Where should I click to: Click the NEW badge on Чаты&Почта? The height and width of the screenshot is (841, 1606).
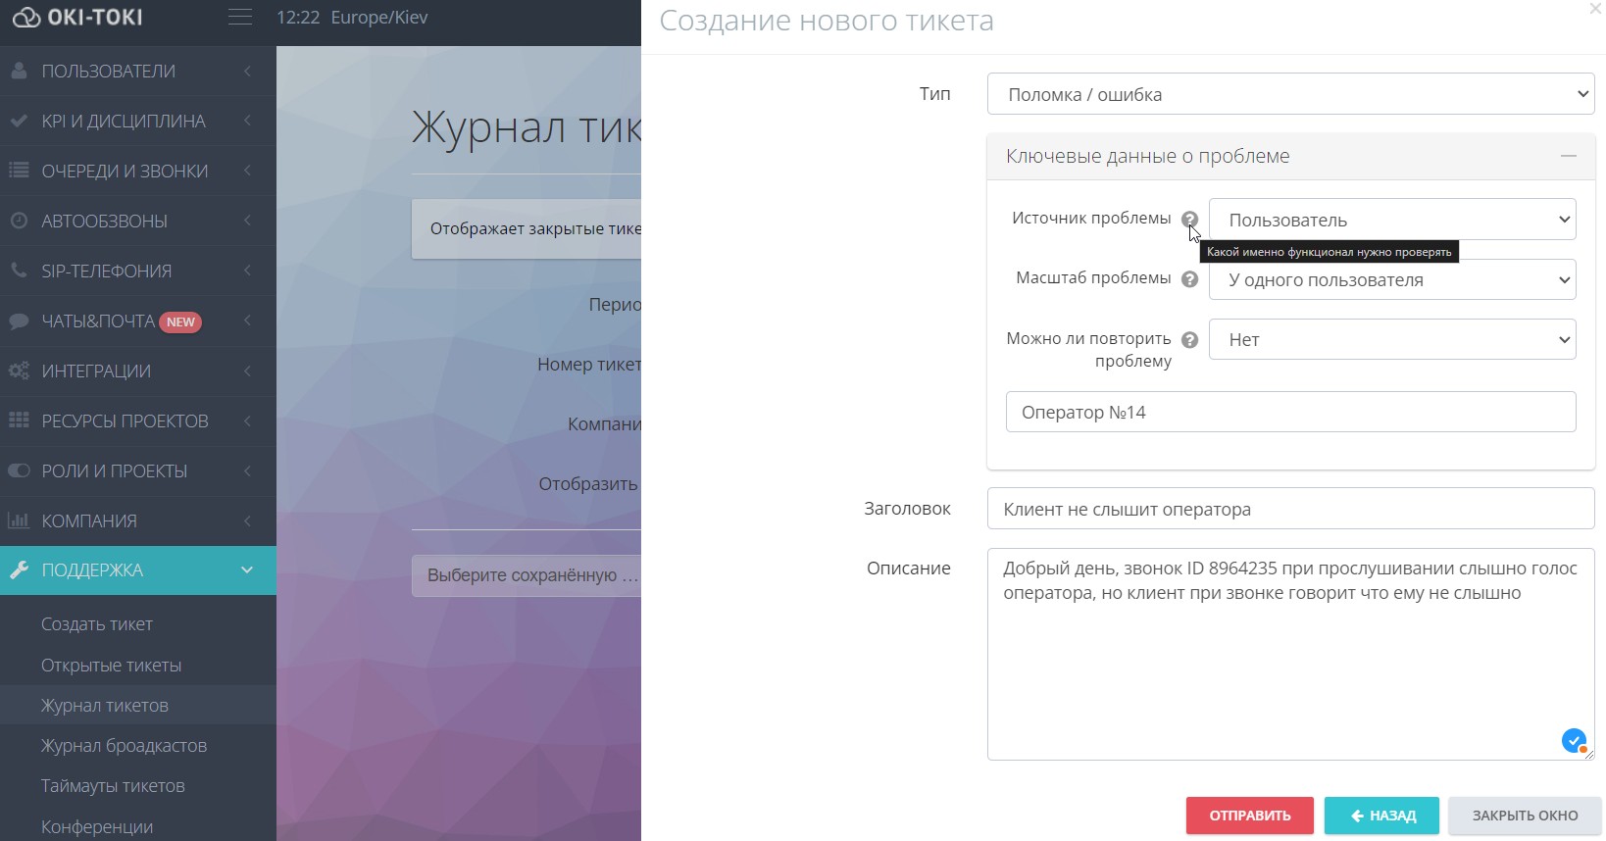click(180, 322)
